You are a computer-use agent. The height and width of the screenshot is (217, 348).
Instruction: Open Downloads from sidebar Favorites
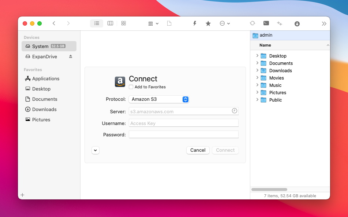coord(49,109)
